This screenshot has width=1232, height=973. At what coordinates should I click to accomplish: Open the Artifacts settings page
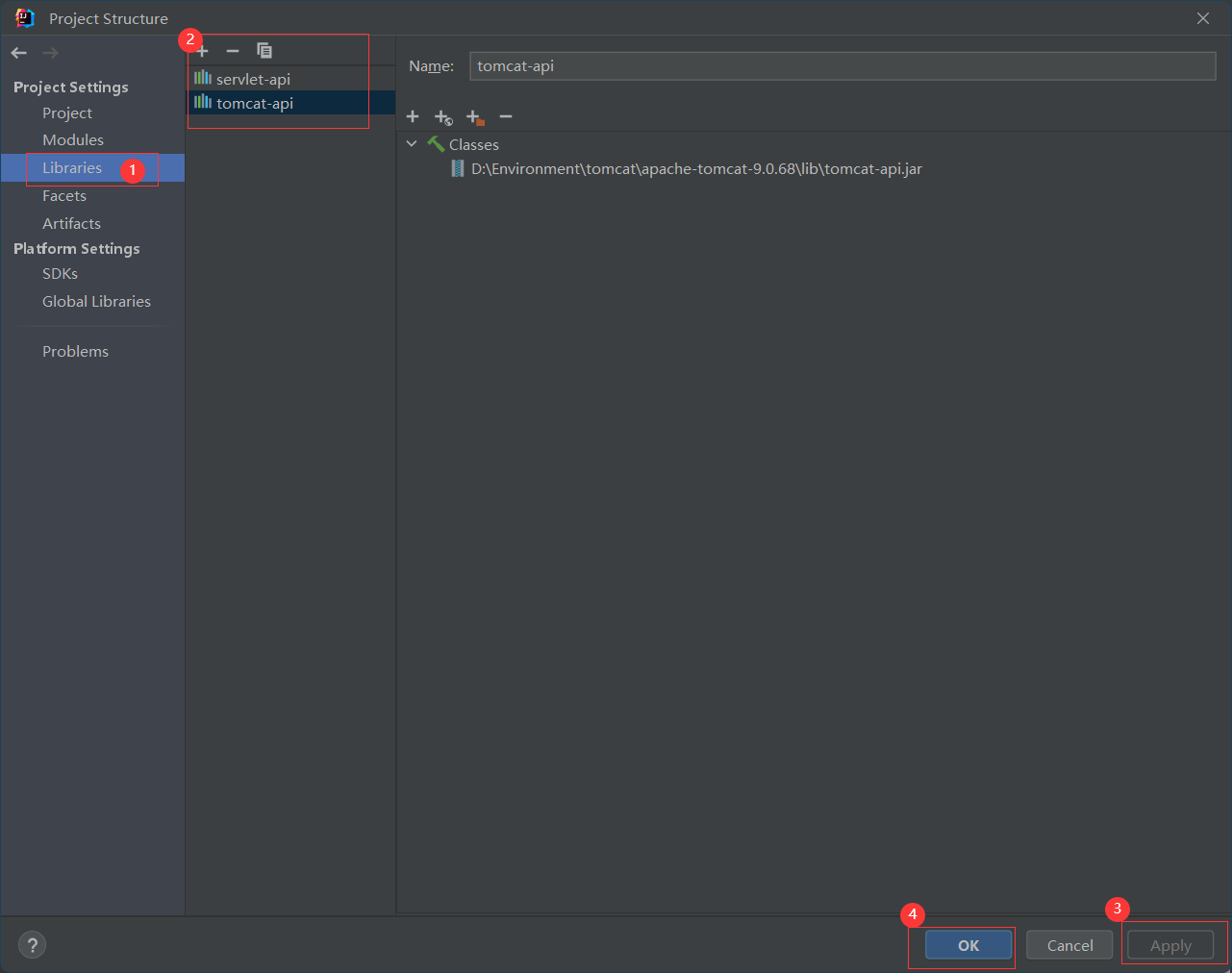pos(71,223)
